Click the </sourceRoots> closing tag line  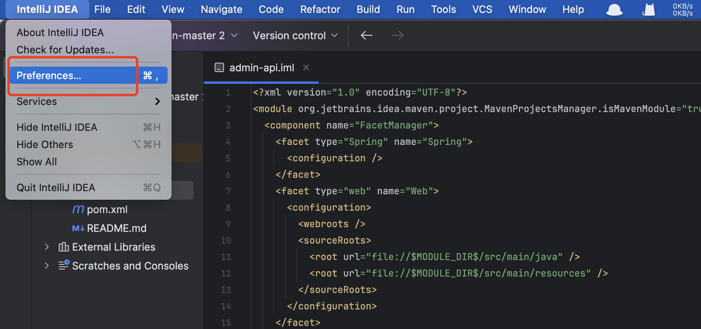tap(337, 290)
